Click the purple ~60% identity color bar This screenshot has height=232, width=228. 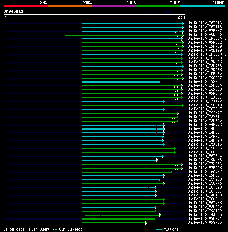click(114, 6)
